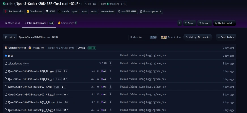The width and height of the screenshot is (247, 113).
Task: Expand the Deploy dropdown
Action: 205,23
